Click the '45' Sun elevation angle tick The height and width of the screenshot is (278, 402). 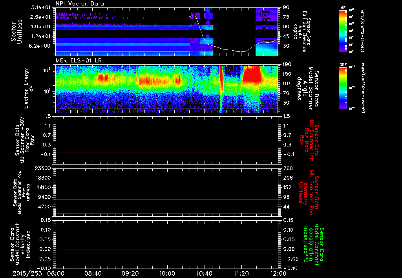[x=286, y=37]
